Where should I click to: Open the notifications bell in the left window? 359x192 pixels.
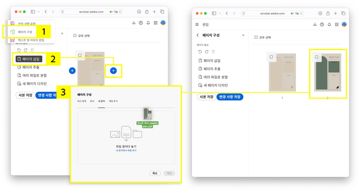click(148, 23)
